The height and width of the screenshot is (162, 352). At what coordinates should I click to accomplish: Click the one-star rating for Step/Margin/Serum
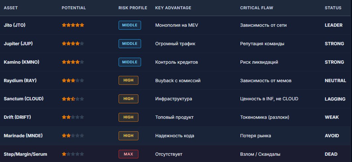coord(73,154)
